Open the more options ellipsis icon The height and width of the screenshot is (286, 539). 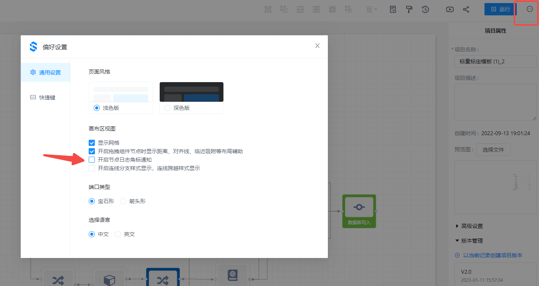[x=529, y=9]
